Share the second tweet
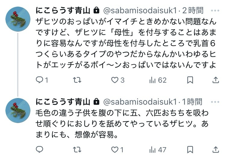 [215, 149]
